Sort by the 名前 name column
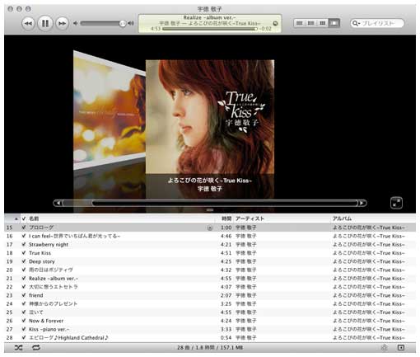This screenshot has width=420, height=357. coord(34,218)
